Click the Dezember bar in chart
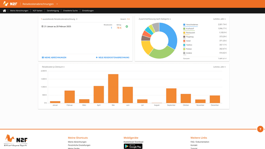265x149 pixels. [x=215, y=99]
